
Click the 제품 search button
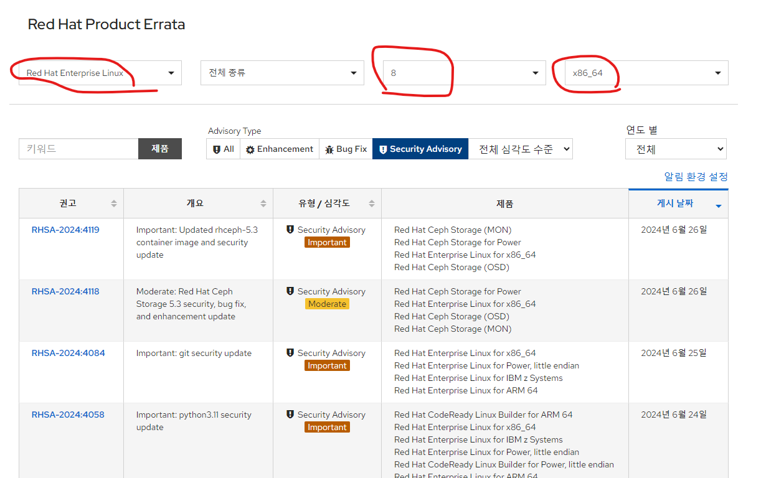(160, 149)
